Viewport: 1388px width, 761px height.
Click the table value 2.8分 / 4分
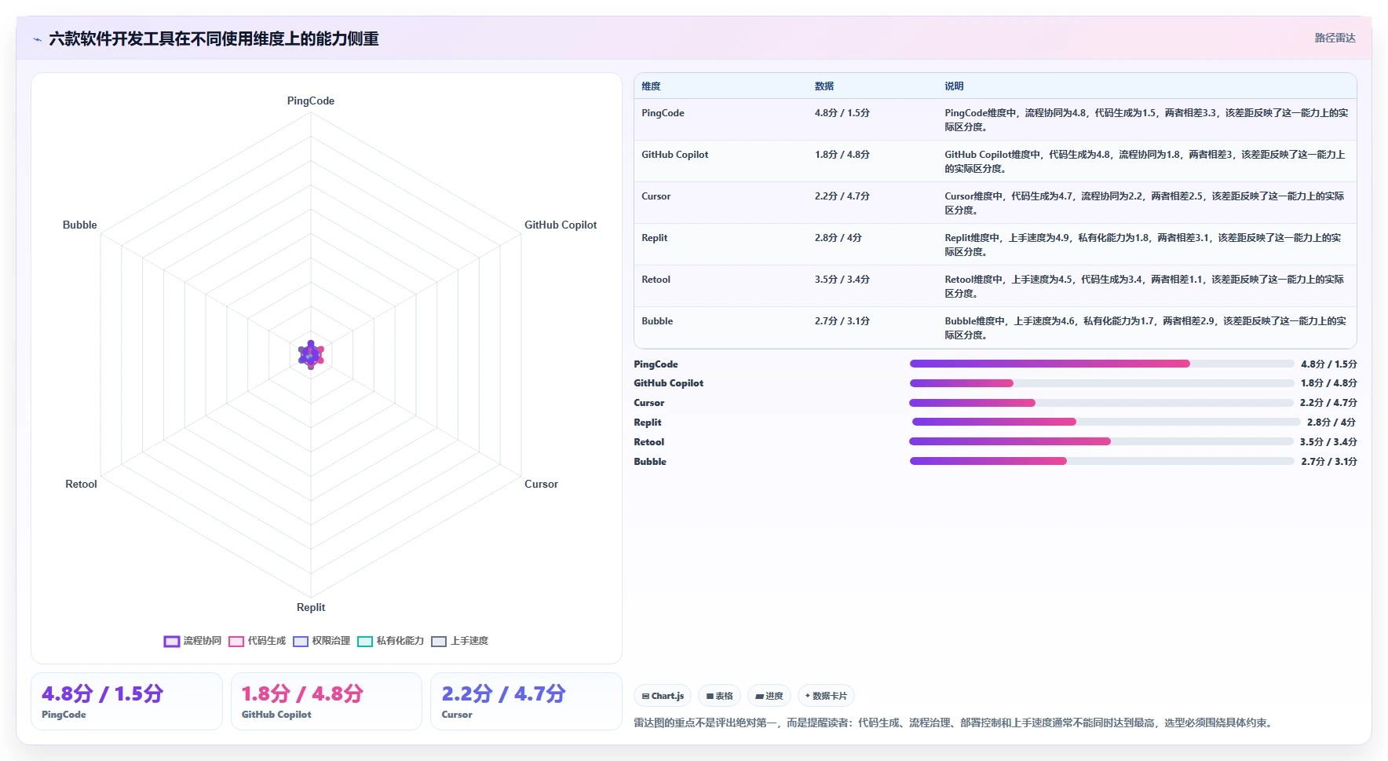[x=838, y=238]
